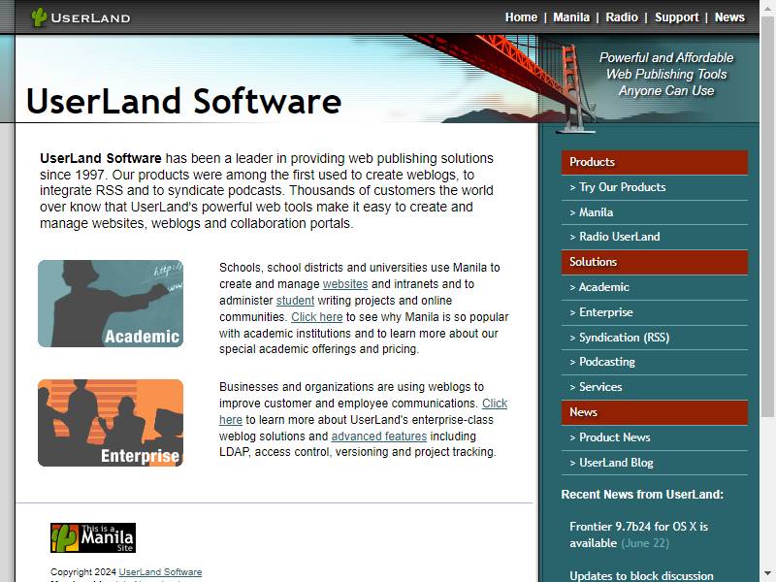The height and width of the screenshot is (582, 776).
Task: Open Enterprise in the Solutions sidebar
Action: coord(654,312)
